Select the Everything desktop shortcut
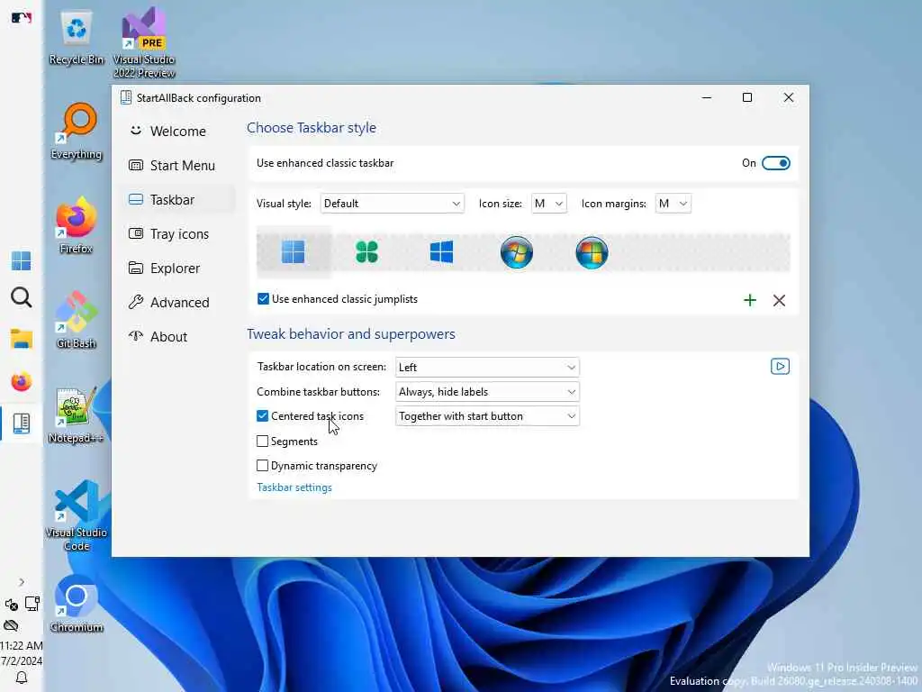This screenshot has width=922, height=692. coord(77,132)
